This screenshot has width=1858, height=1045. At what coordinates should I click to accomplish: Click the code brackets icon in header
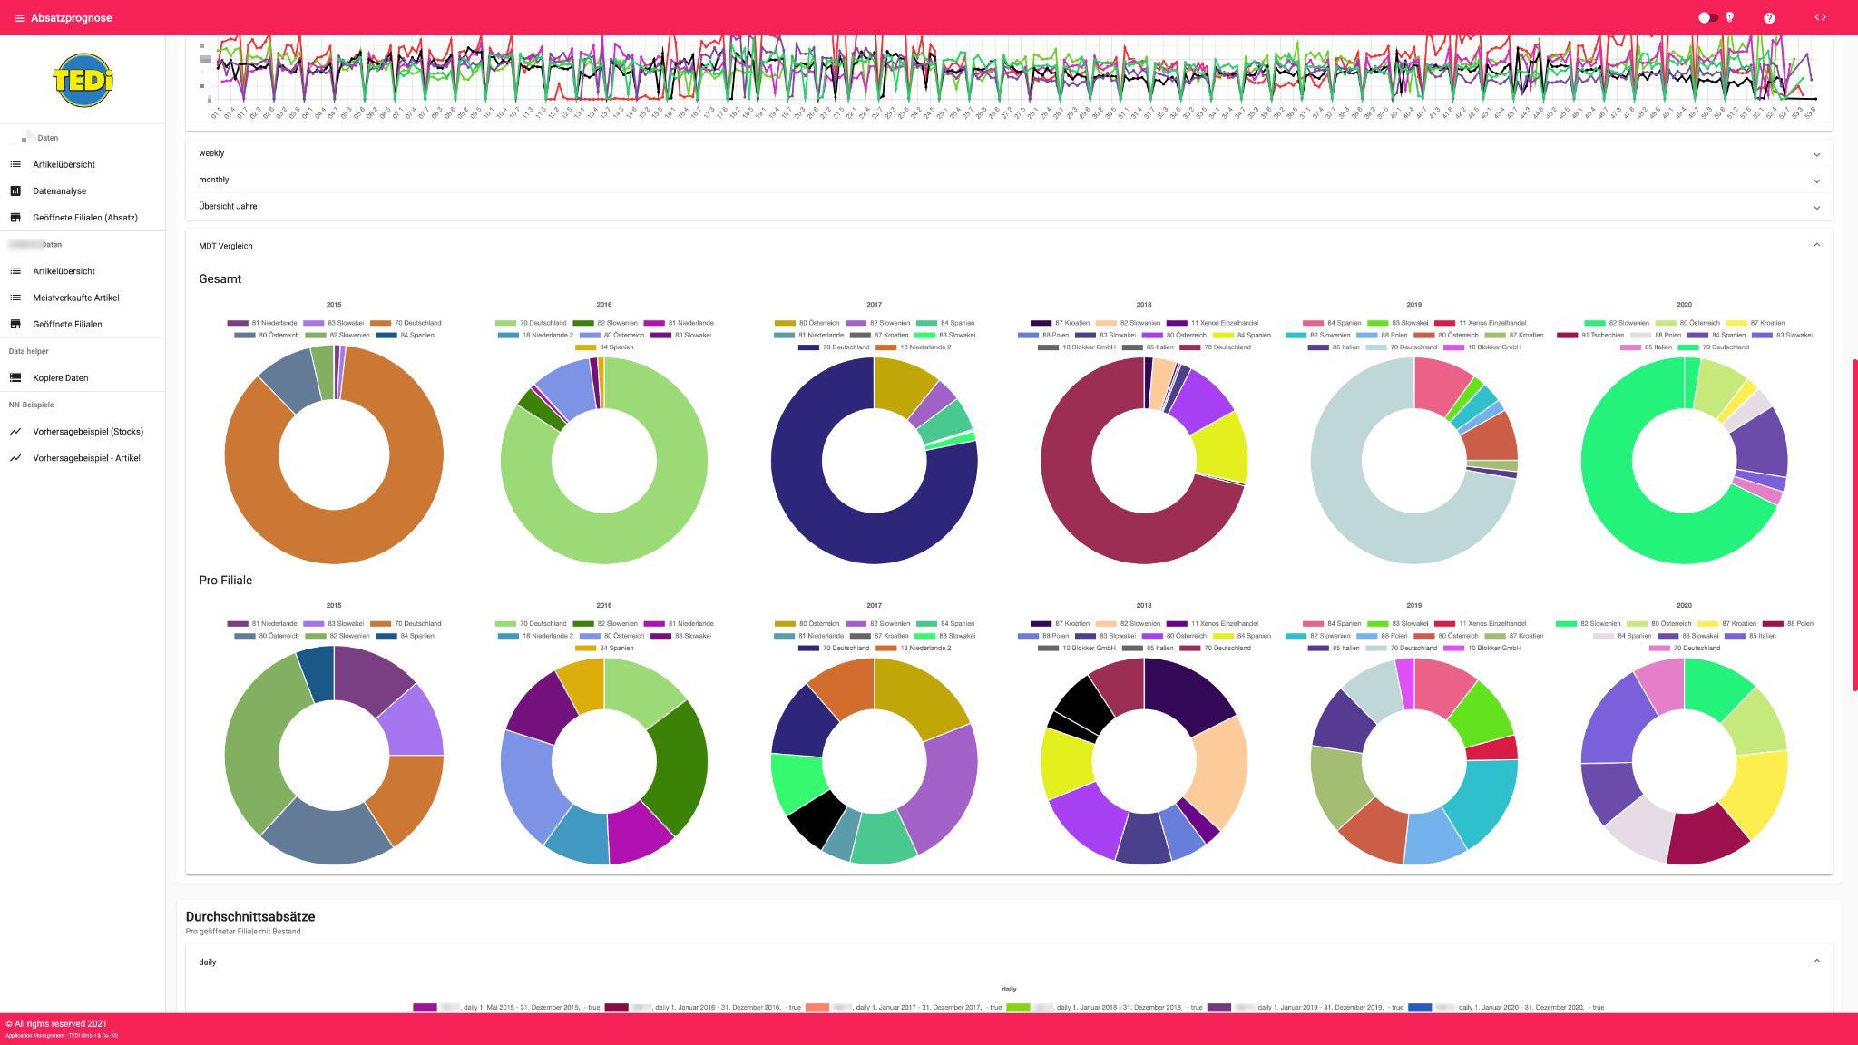tap(1820, 18)
